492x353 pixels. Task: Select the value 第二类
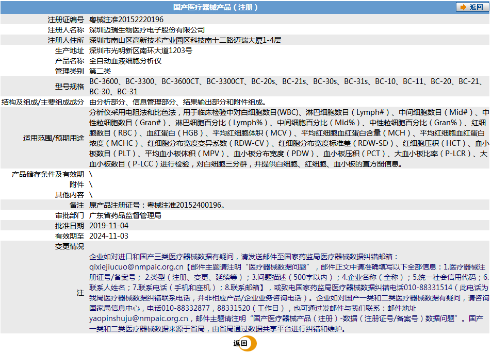pos(100,71)
